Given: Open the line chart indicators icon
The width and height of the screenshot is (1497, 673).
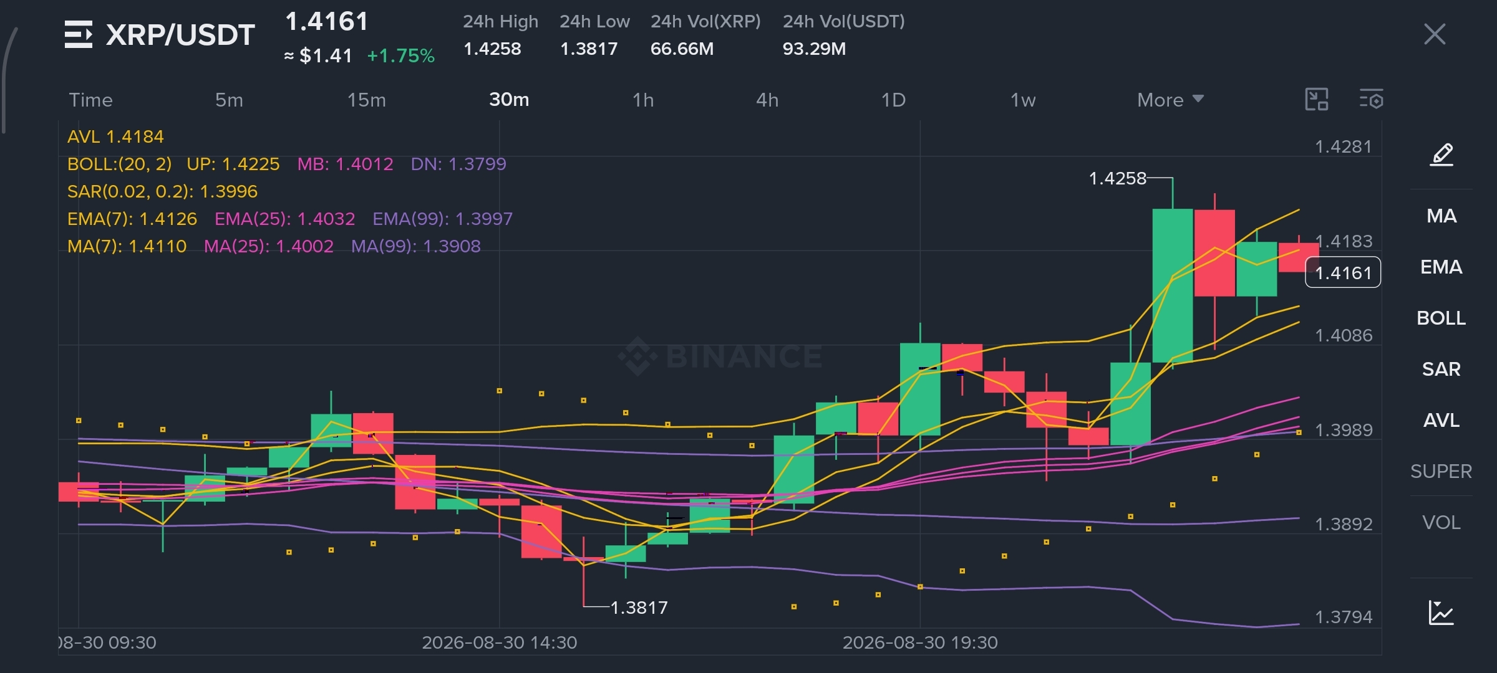Looking at the screenshot, I should 1441,613.
